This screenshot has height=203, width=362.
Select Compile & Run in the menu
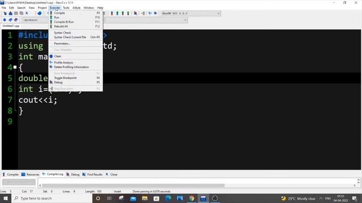[x=75, y=22]
